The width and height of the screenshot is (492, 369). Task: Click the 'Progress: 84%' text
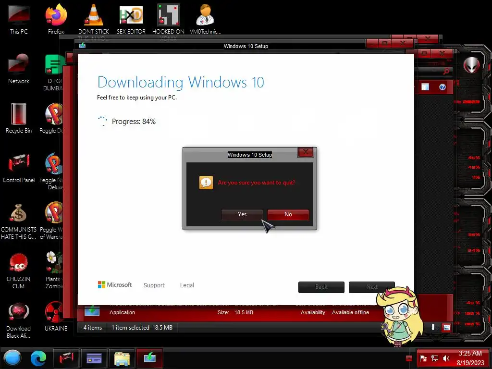click(x=134, y=122)
